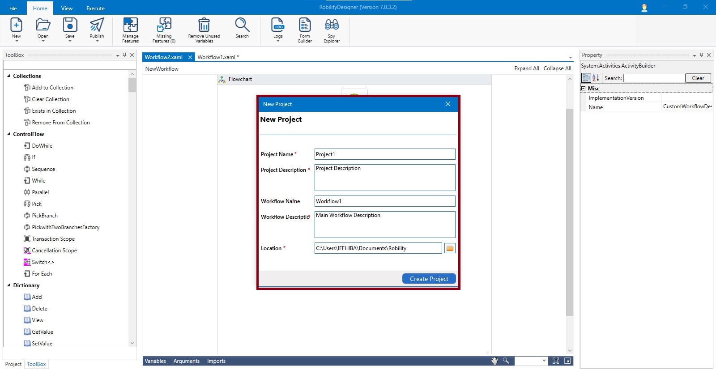Open the zoom level combo box
This screenshot has height=370, width=716.
[544, 361]
